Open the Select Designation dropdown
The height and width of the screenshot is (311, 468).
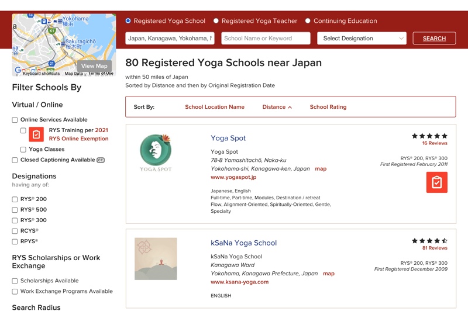(x=362, y=39)
